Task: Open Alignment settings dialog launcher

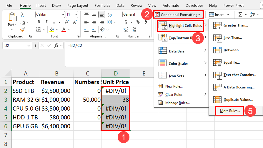Action: pos(118,36)
